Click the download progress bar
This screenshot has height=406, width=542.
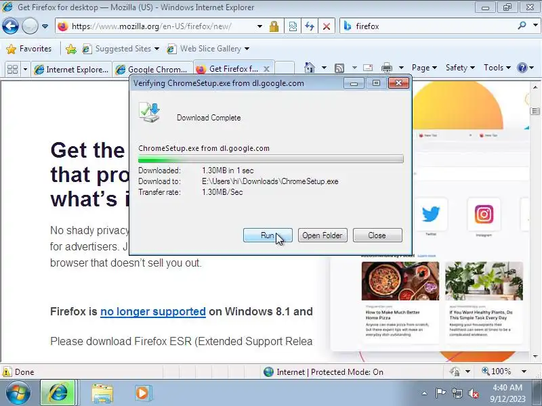pyautogui.click(x=270, y=159)
